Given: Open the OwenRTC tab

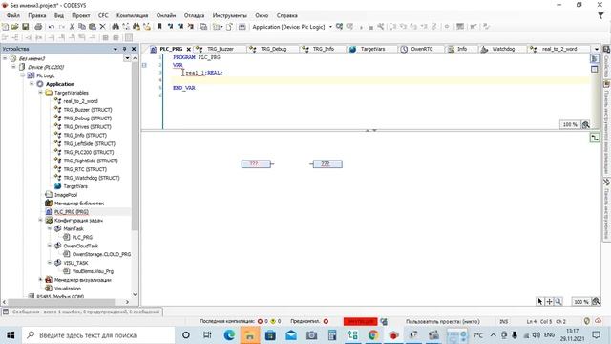Looking at the screenshot, I should click(422, 49).
